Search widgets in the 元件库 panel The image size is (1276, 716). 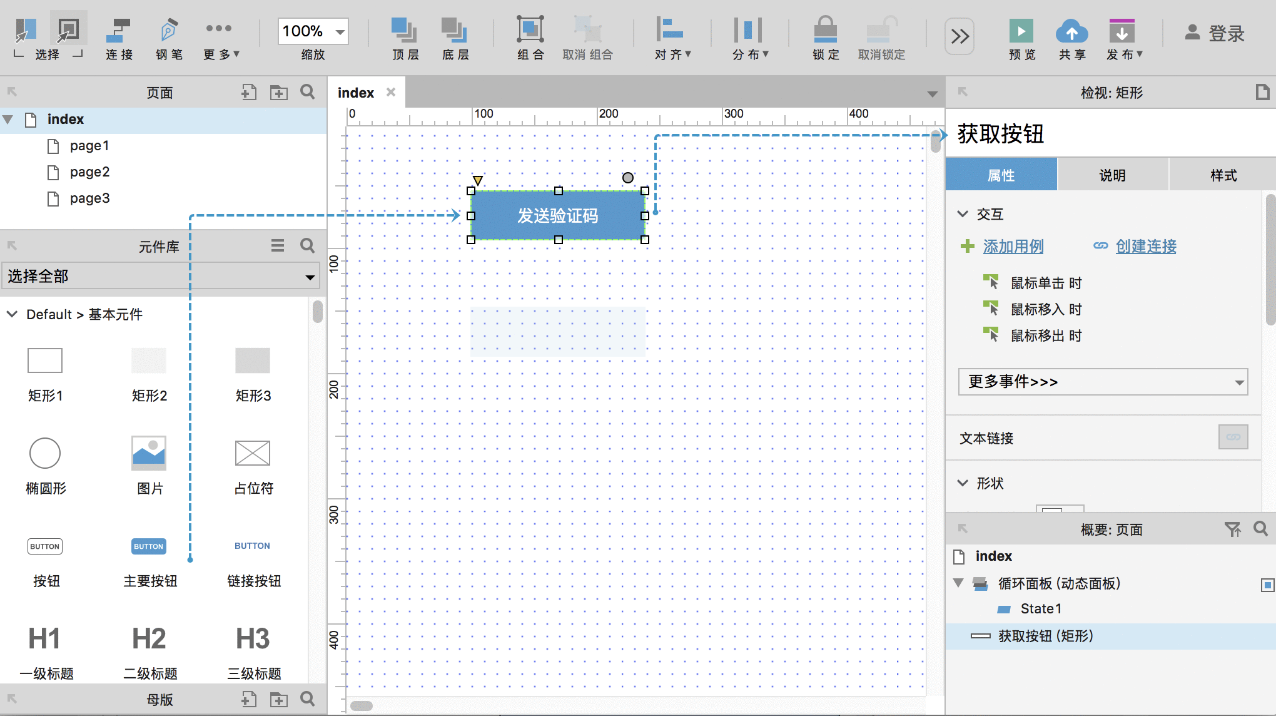tap(308, 245)
